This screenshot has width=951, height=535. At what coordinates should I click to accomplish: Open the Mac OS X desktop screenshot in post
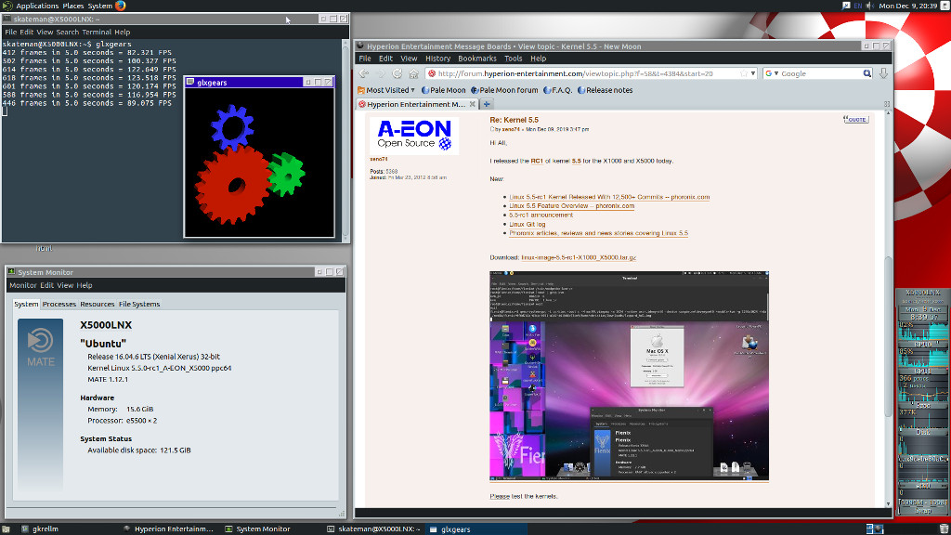pos(629,376)
